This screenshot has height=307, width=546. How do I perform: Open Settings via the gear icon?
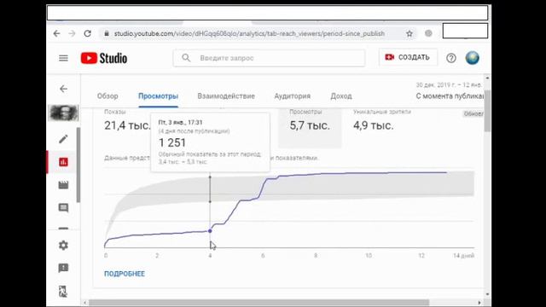click(63, 245)
